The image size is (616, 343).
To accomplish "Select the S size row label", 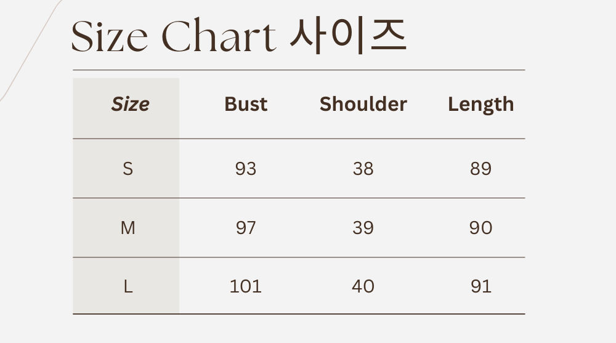I will 128,169.
